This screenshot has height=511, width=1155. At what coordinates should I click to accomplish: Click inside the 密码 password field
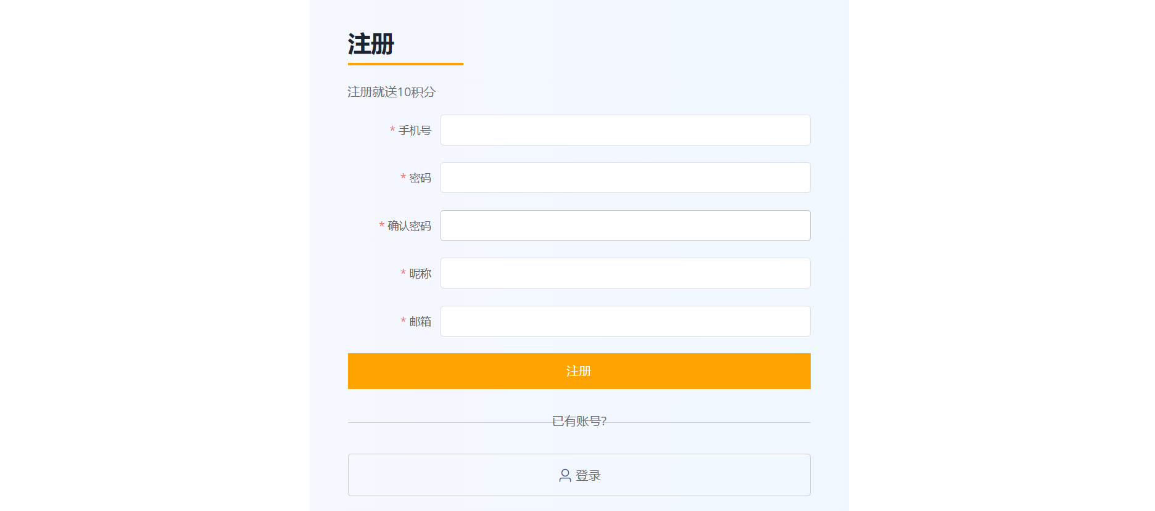[x=625, y=178]
